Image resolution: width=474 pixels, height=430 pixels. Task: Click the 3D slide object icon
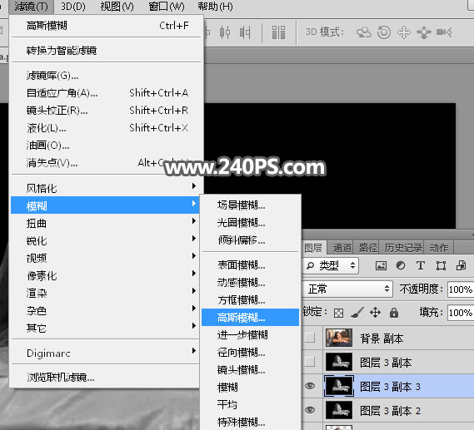coord(424,32)
